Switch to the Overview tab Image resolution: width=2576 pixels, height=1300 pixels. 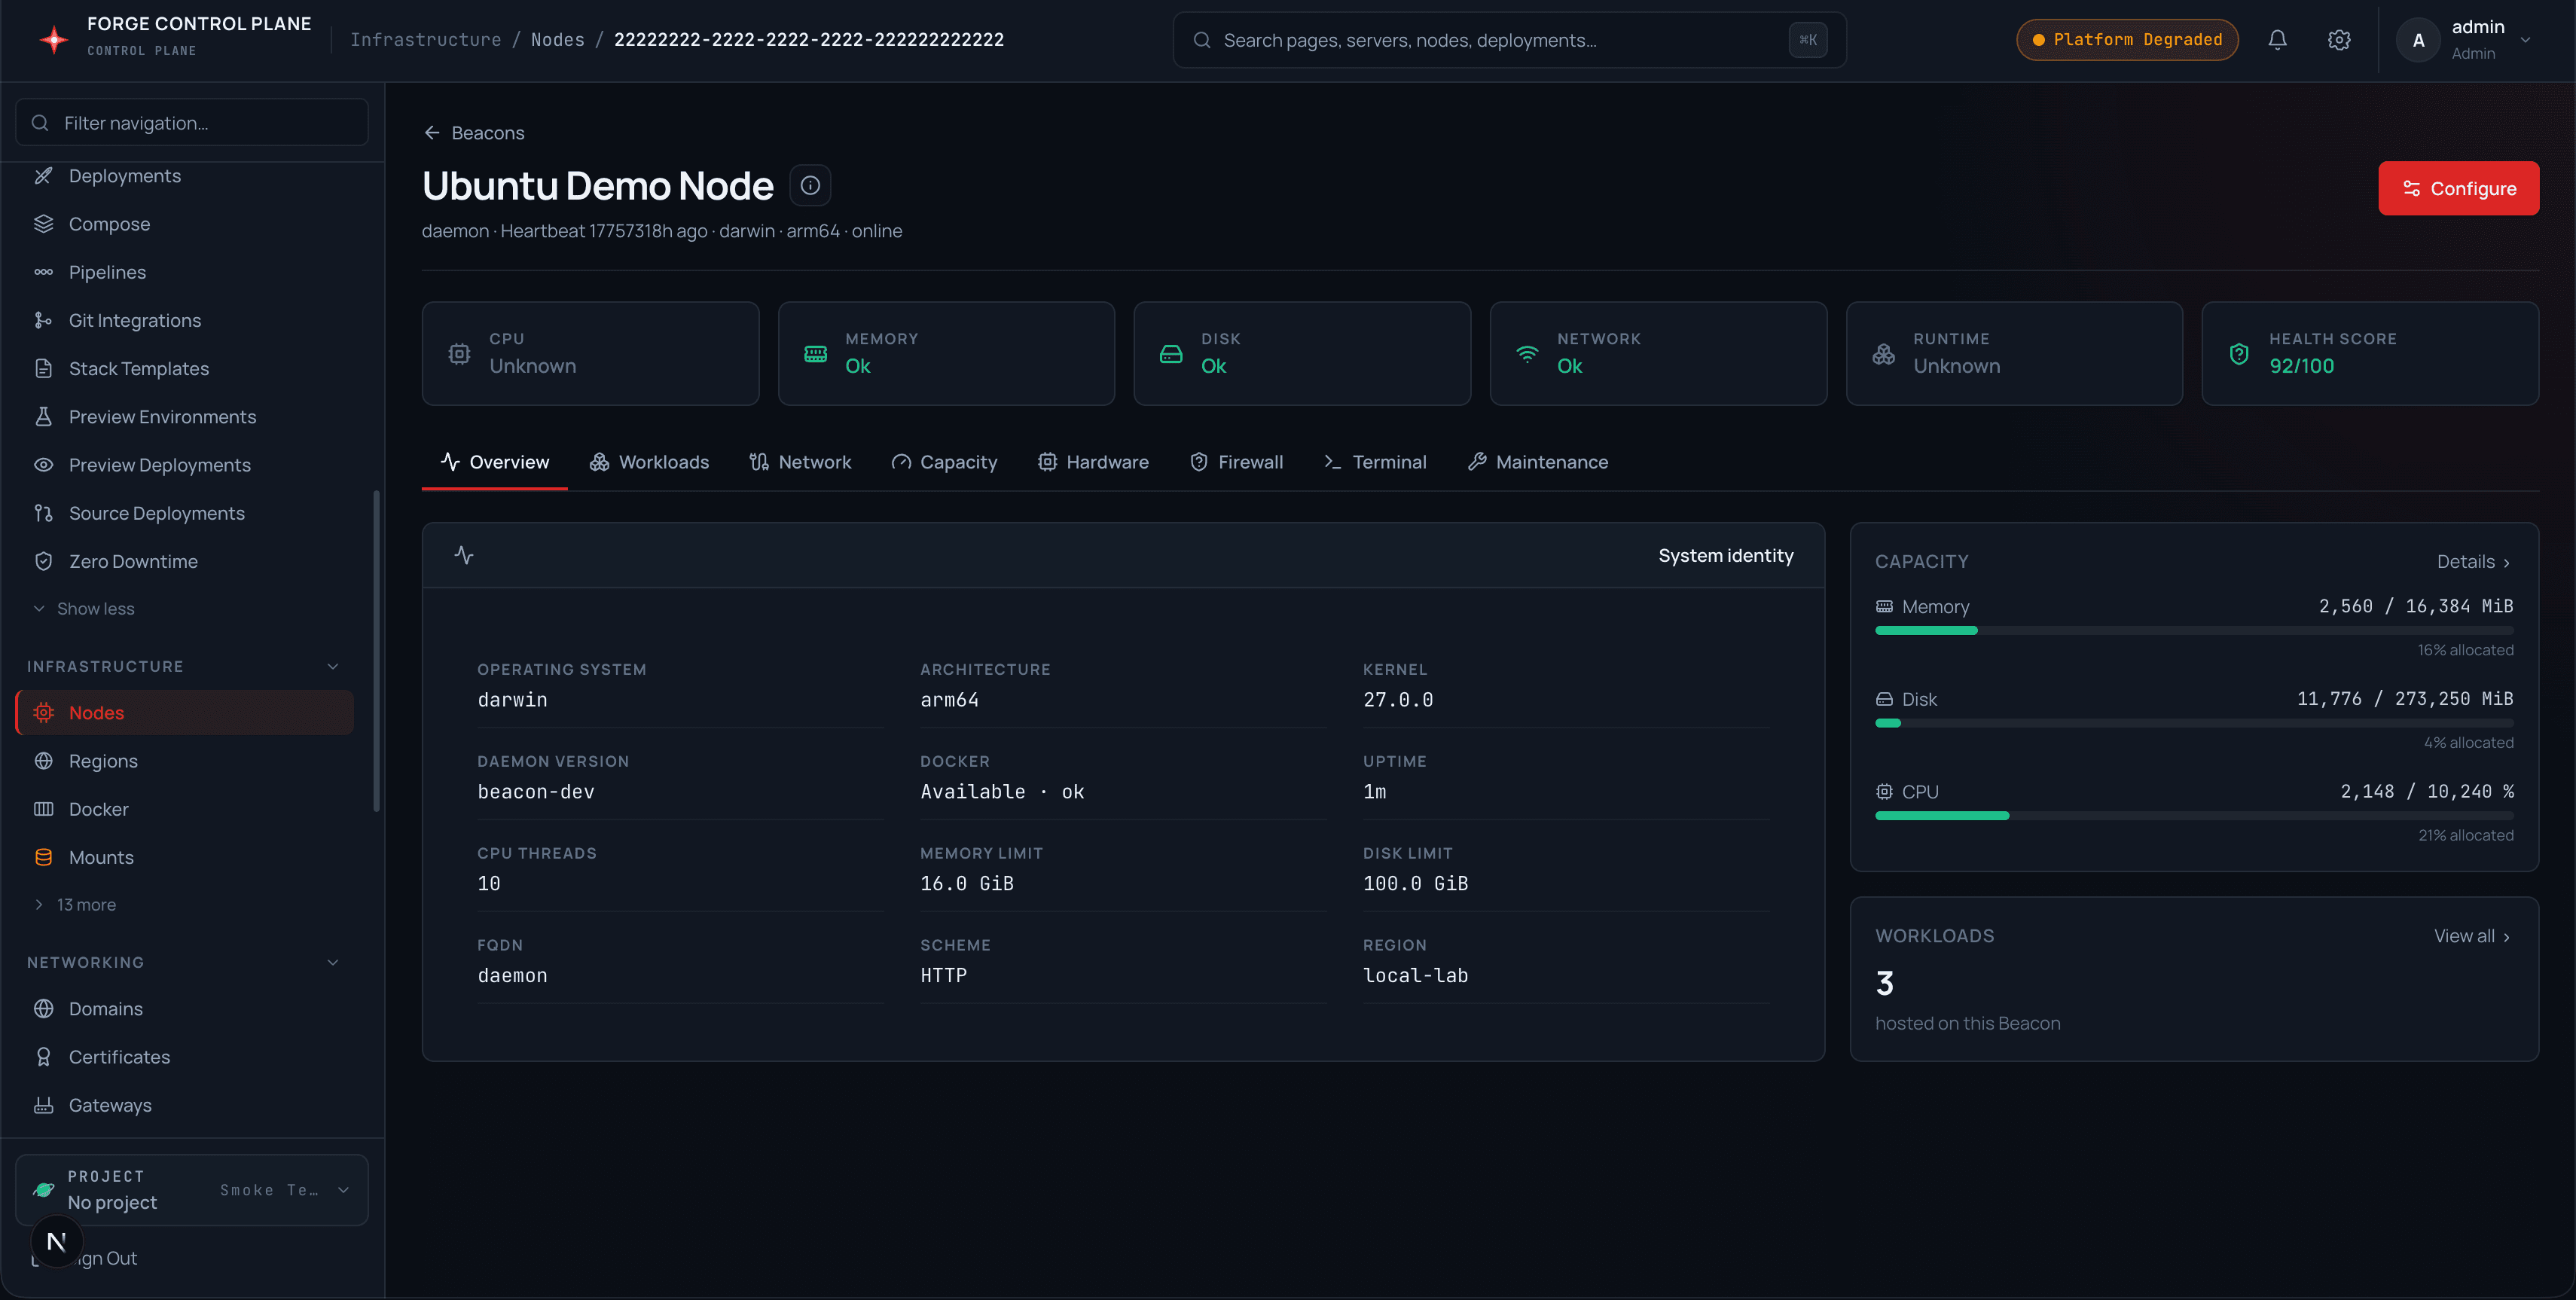click(495, 462)
